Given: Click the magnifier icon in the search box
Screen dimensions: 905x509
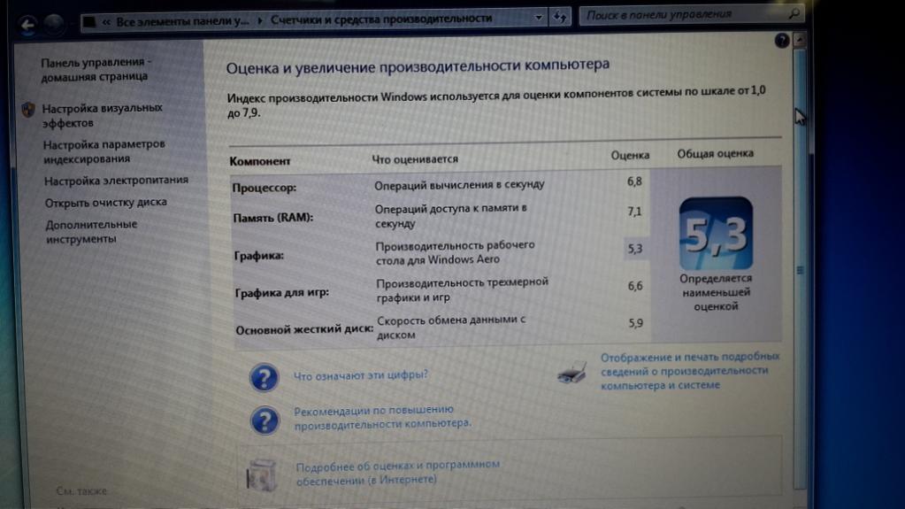Looking at the screenshot, I should point(794,13).
